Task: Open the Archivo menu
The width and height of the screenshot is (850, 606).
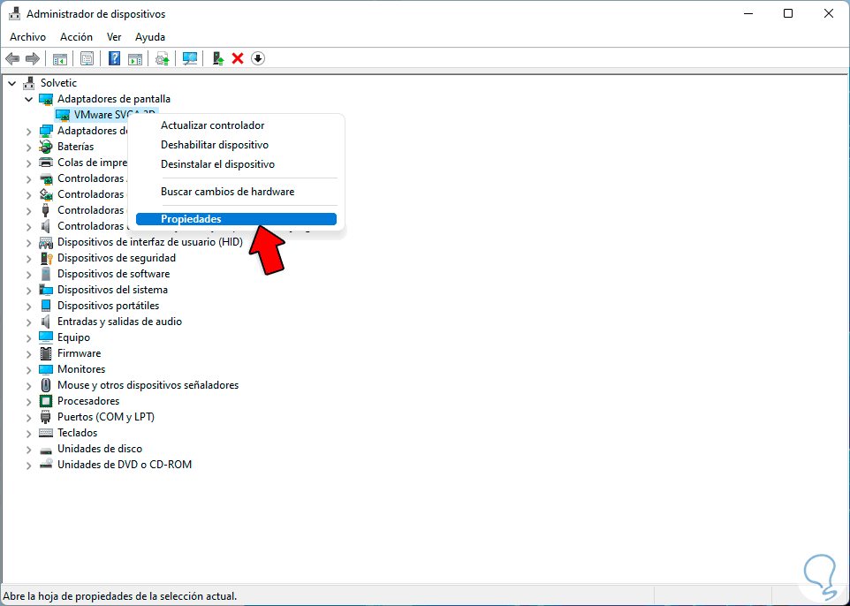Action: click(27, 37)
